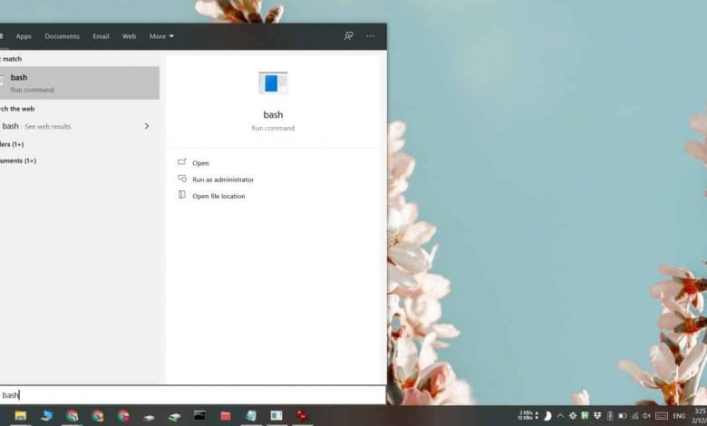Switch to the Apps filter tab
707x426 pixels.
pos(24,36)
